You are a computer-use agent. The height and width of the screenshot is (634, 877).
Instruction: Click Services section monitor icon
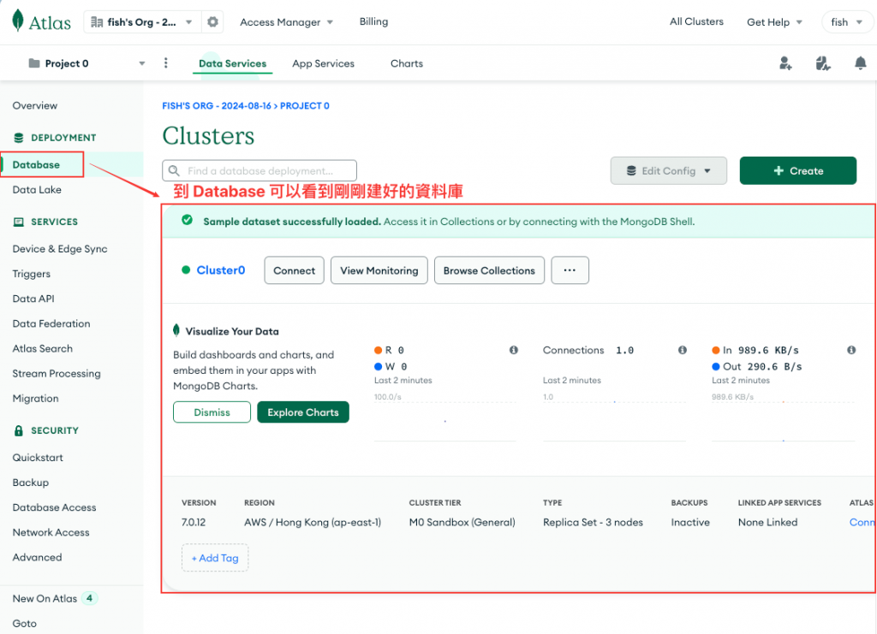[19, 222]
